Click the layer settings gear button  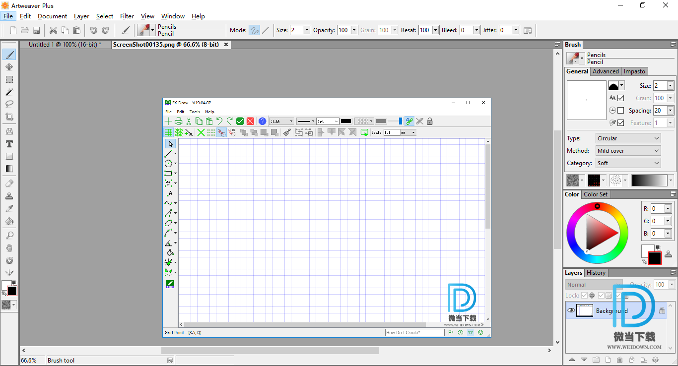(656, 360)
